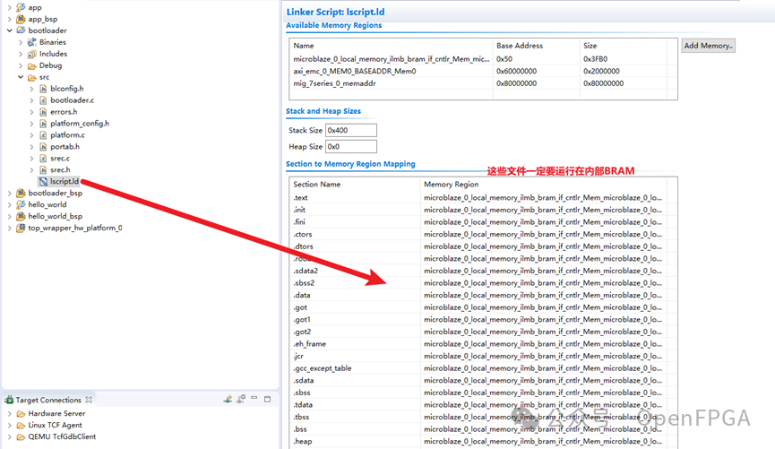Click the src folder icon
Screen dimensions: 775x449
(x=32, y=77)
